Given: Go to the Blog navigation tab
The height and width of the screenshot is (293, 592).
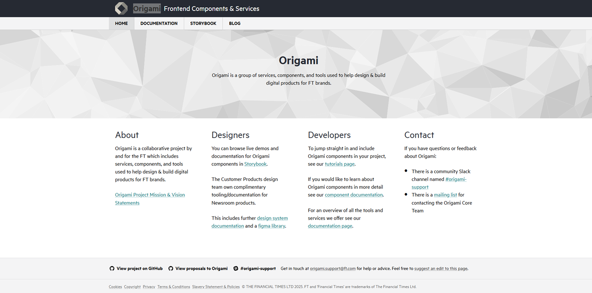Looking at the screenshot, I should pyautogui.click(x=234, y=23).
